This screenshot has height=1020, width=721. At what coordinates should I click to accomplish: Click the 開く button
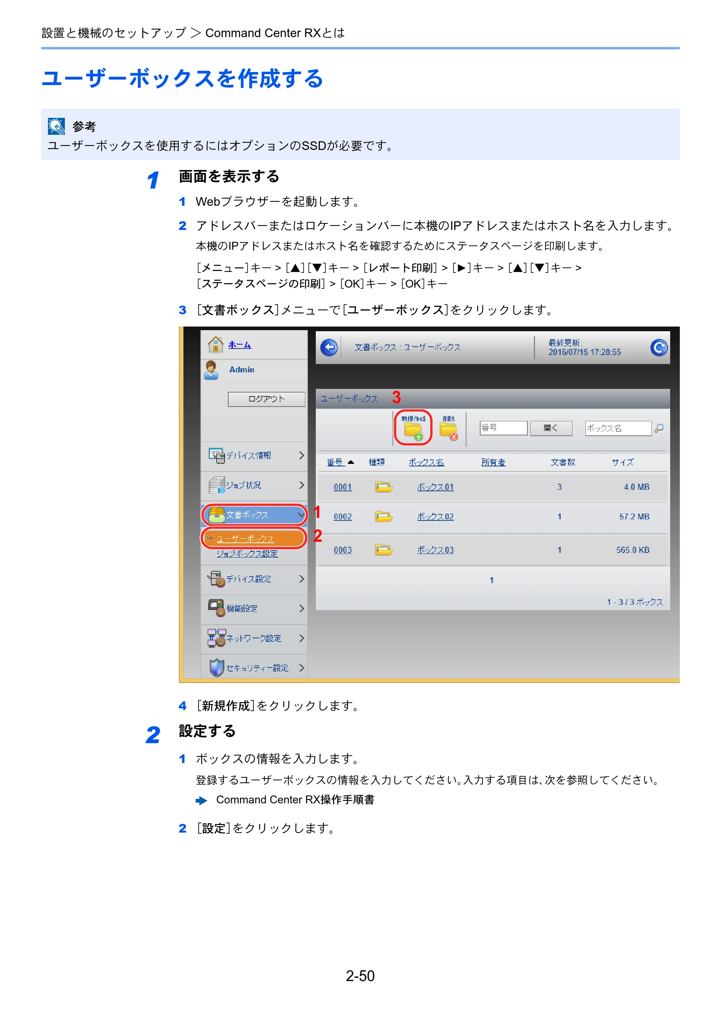[x=551, y=428]
